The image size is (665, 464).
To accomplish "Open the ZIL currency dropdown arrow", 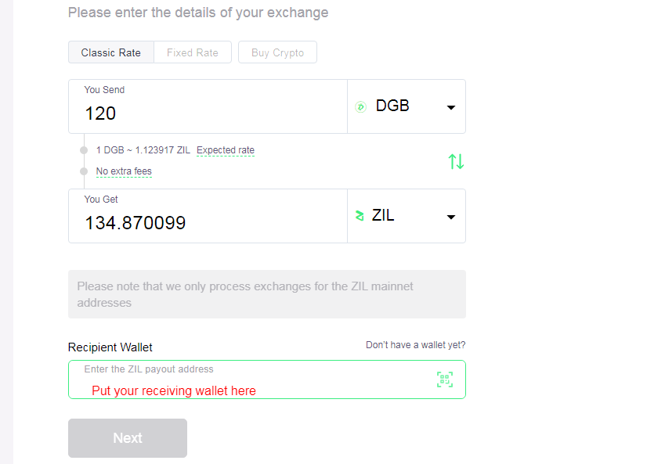I will pos(451,218).
